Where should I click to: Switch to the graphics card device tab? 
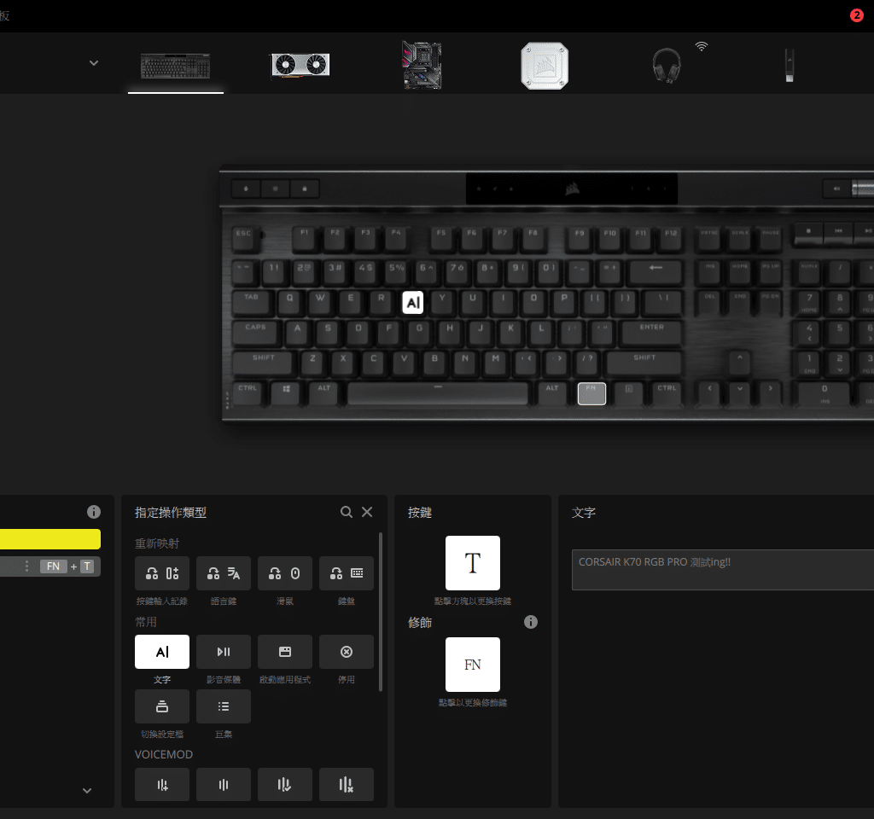click(300, 65)
